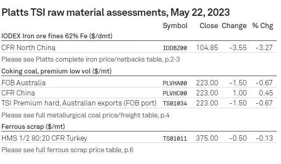Click the FOB Australia row label

point(24,83)
